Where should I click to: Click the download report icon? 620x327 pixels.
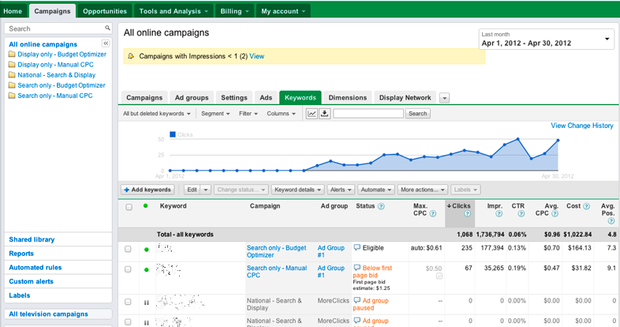325,114
